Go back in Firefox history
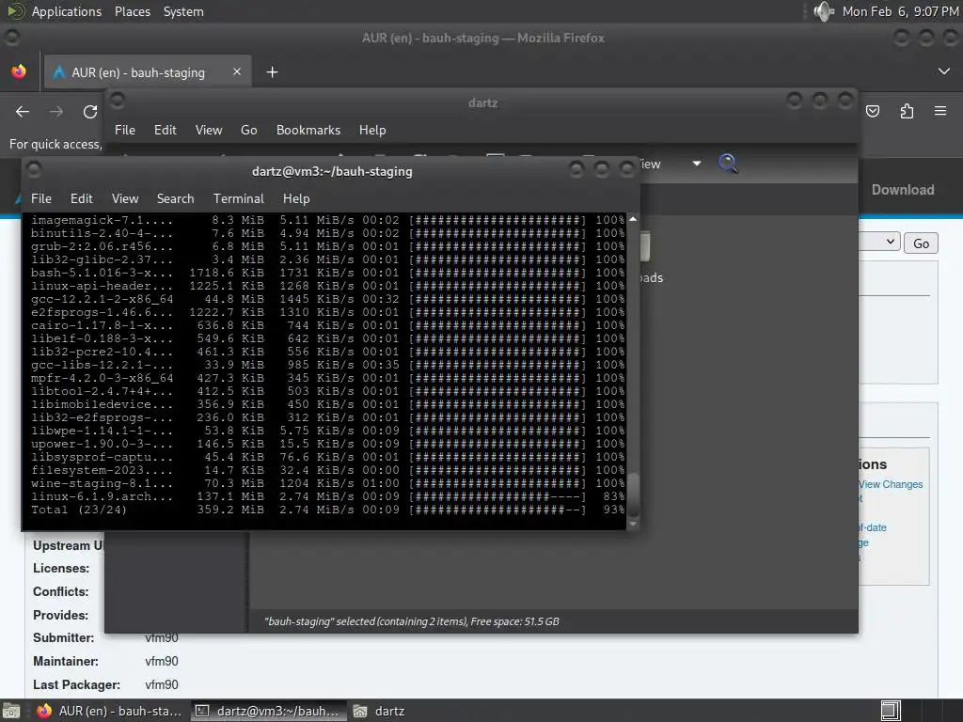The height and width of the screenshot is (722, 963). 23,112
